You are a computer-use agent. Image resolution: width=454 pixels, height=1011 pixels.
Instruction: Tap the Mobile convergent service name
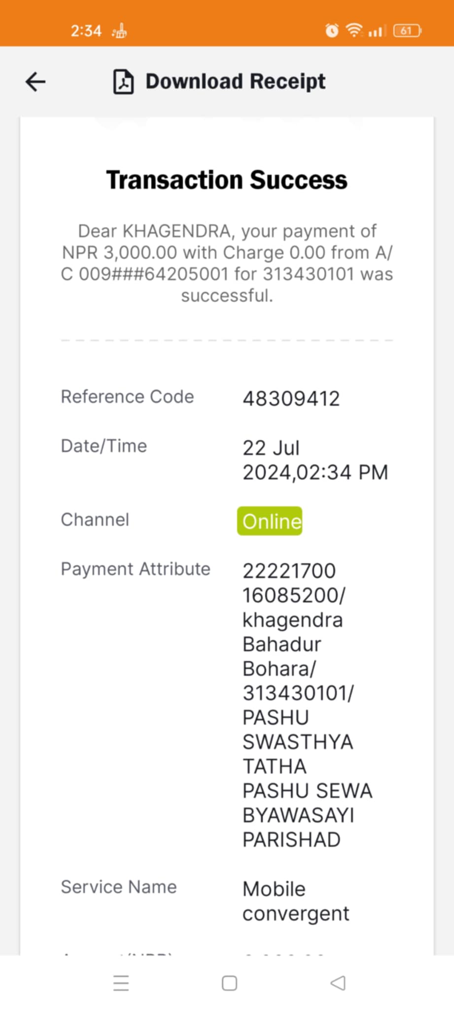(295, 901)
